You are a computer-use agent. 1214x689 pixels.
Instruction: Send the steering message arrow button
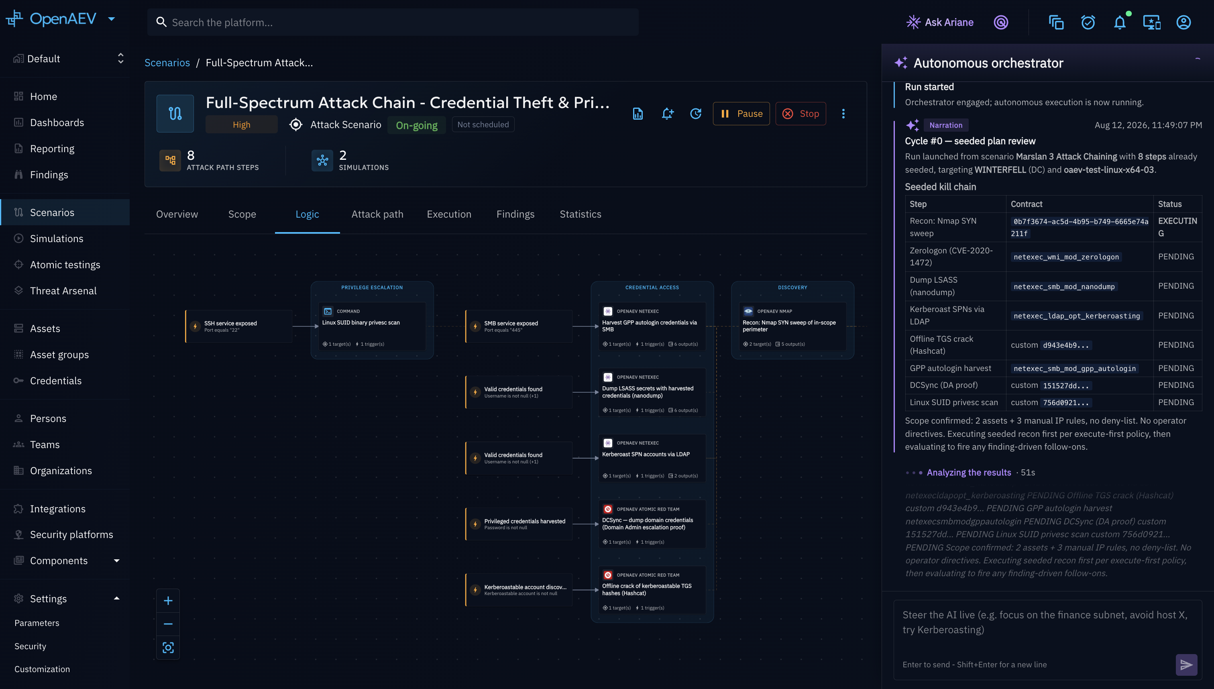pos(1186,665)
